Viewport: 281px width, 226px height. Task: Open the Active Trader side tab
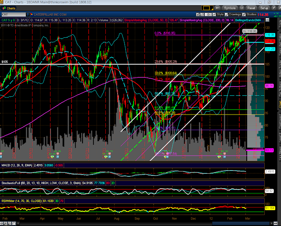pos(279,69)
